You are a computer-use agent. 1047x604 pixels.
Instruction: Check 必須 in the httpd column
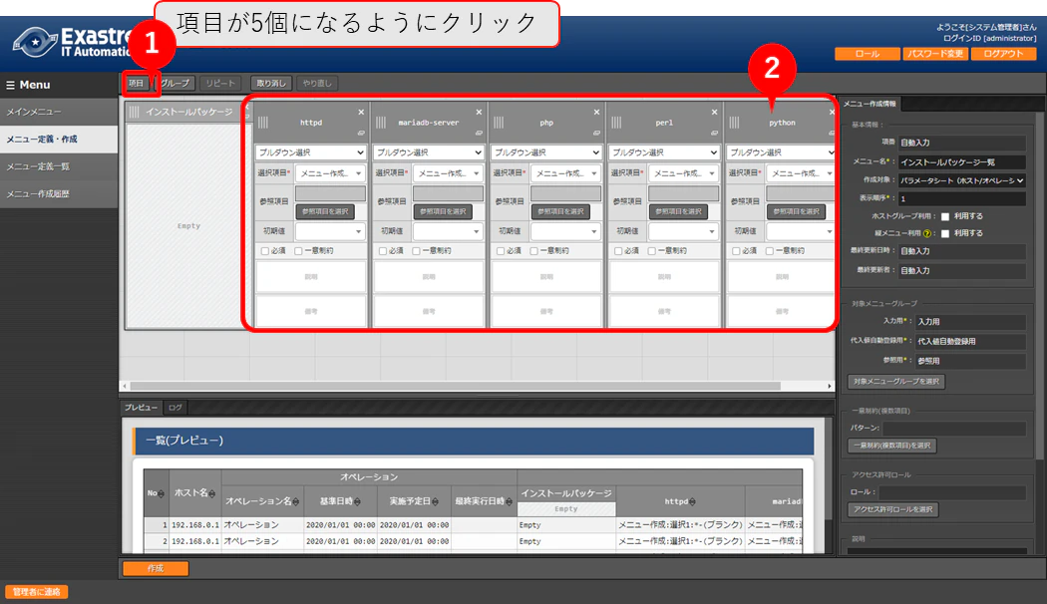pos(265,251)
